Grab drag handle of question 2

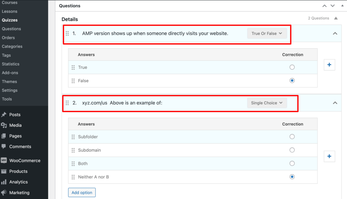[67, 103]
